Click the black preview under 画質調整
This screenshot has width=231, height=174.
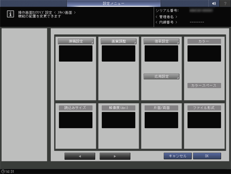[118, 53]
